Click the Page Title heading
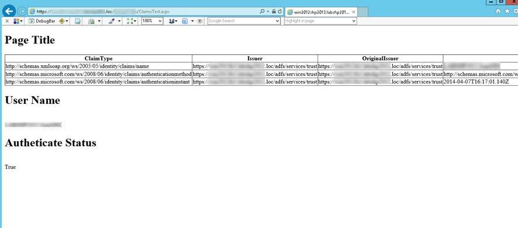The height and width of the screenshot is (228, 518). (x=30, y=40)
